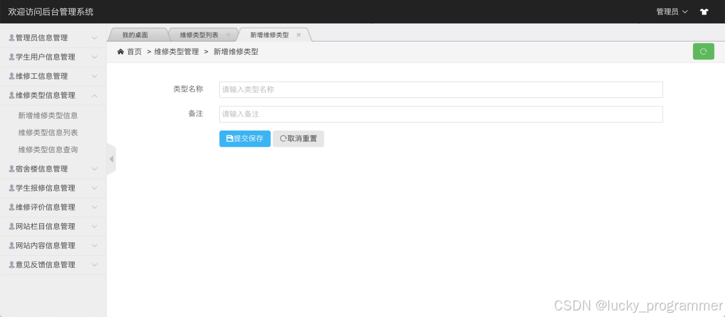Click 提交保存 submit button
Image resolution: width=725 pixels, height=317 pixels.
245,138
